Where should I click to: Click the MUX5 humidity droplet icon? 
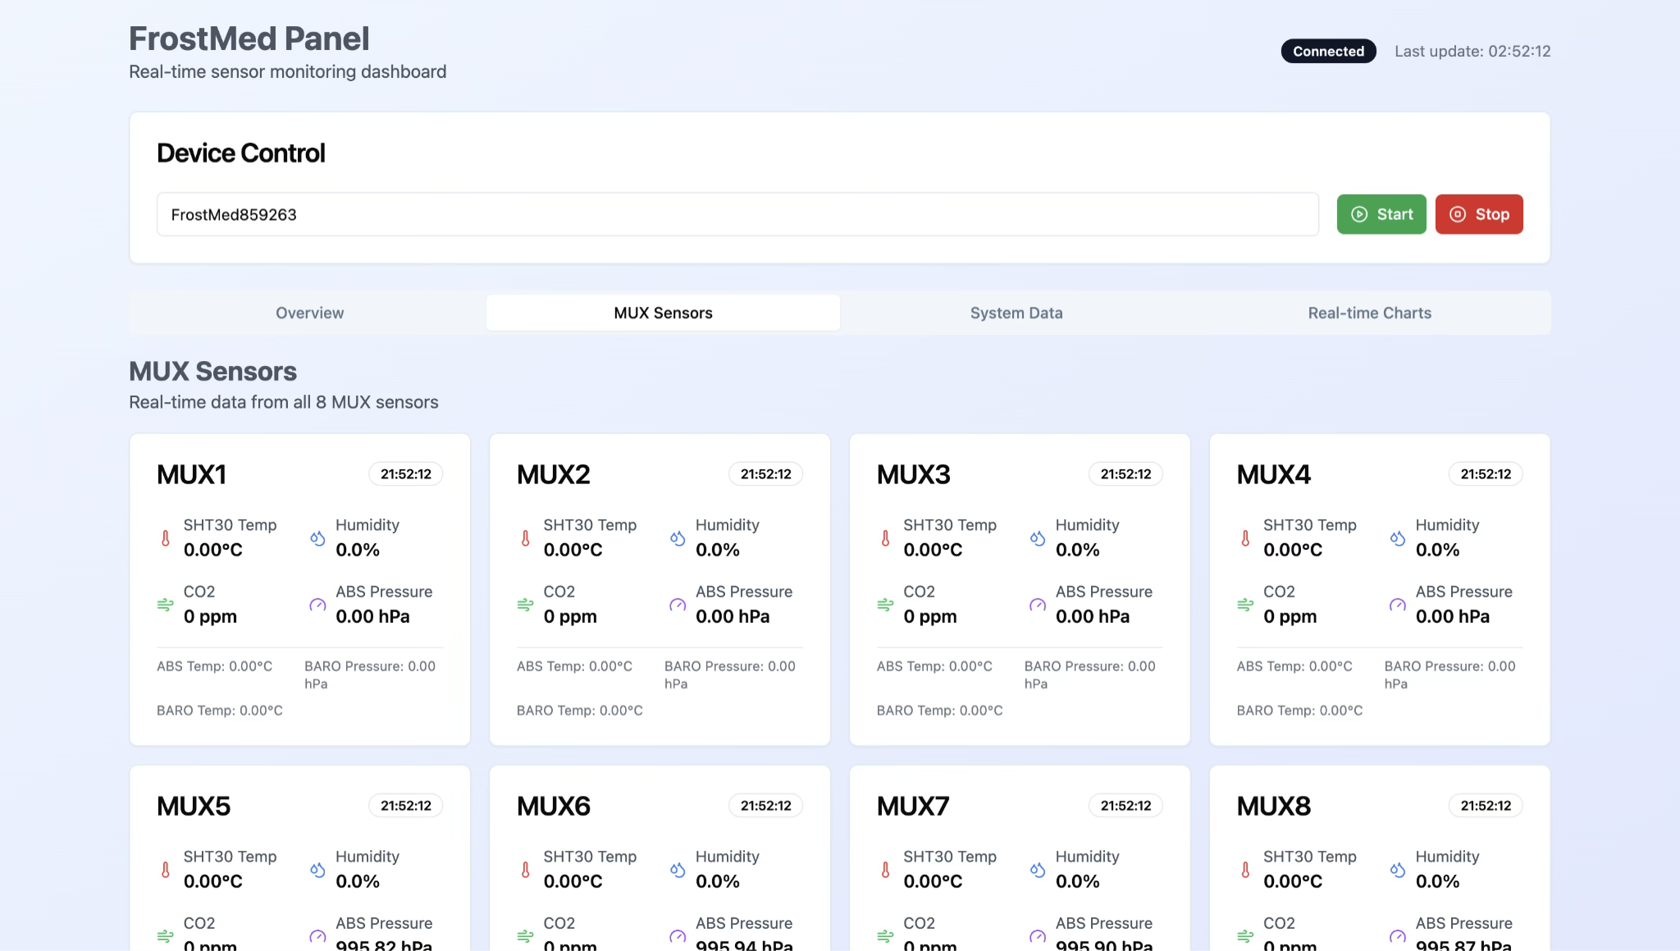pos(317,870)
